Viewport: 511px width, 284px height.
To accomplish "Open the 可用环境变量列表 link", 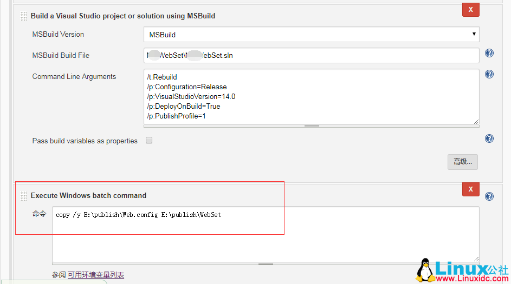I will [95, 275].
